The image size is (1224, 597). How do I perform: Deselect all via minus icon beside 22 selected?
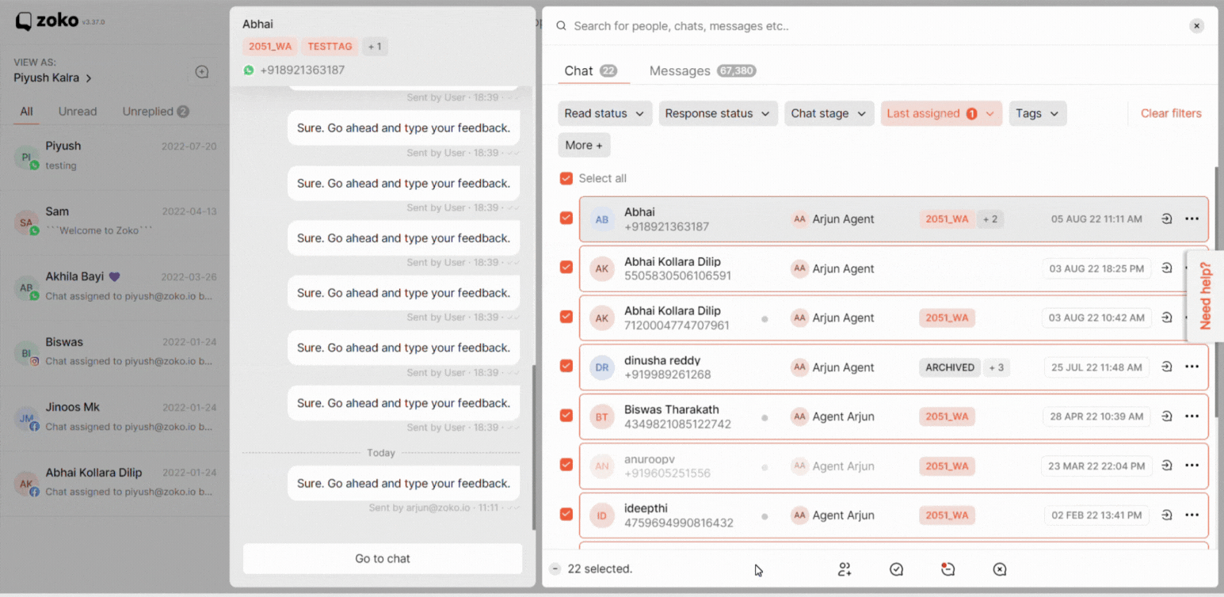[555, 568]
